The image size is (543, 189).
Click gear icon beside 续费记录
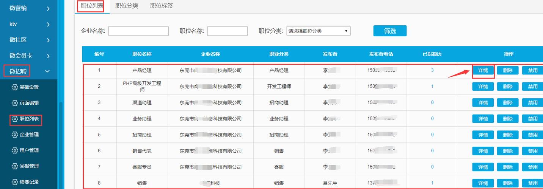point(15,182)
